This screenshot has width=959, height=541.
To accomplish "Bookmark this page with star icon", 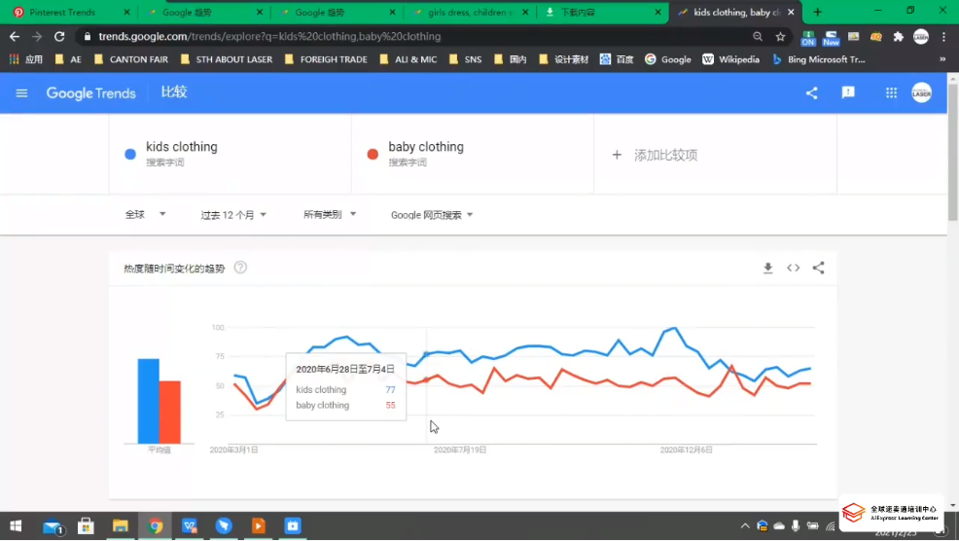I will (x=780, y=36).
